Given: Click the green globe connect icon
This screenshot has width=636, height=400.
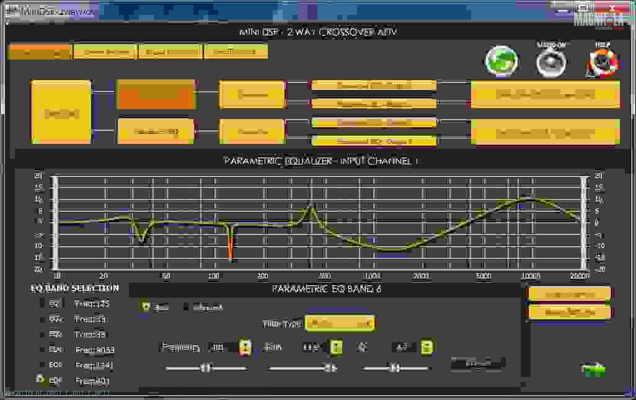Looking at the screenshot, I should [x=501, y=61].
